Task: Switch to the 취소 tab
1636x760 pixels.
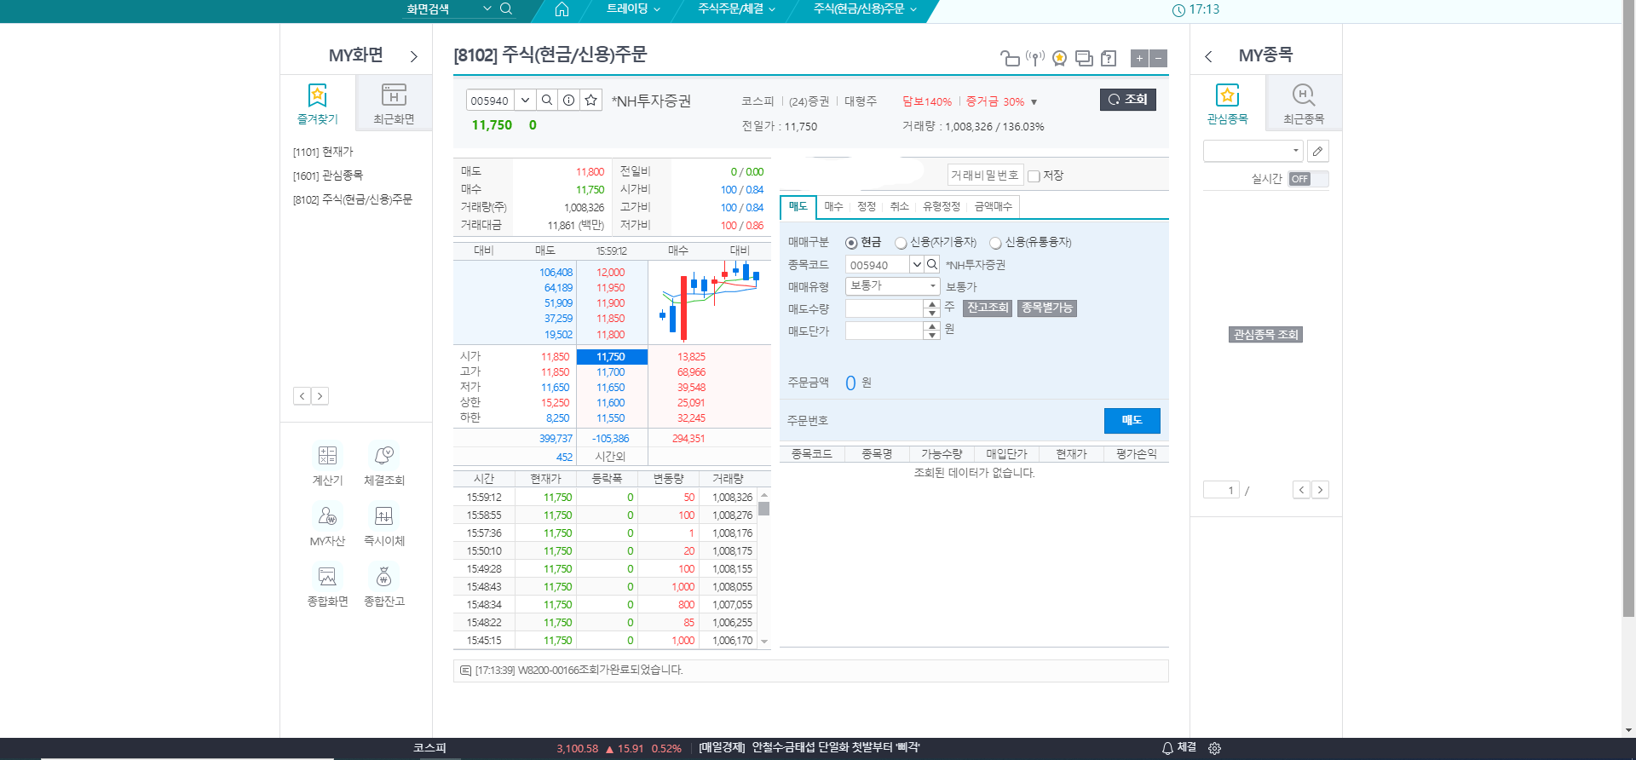Action: pyautogui.click(x=899, y=207)
